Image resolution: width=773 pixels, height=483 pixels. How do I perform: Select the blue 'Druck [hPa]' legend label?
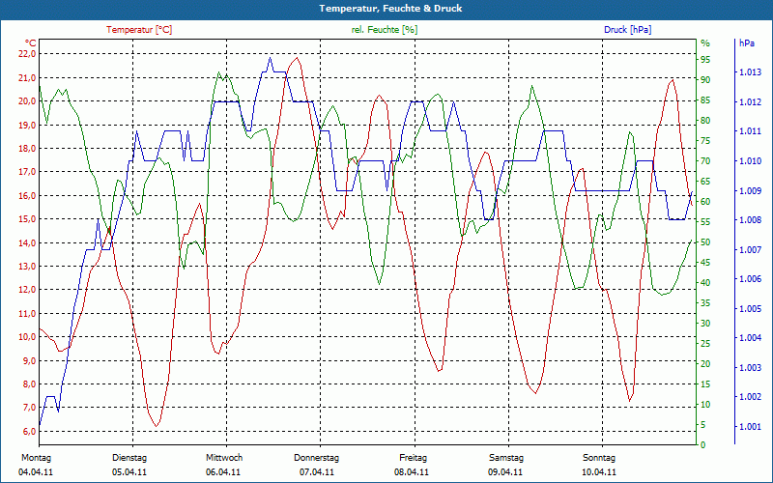click(x=627, y=30)
